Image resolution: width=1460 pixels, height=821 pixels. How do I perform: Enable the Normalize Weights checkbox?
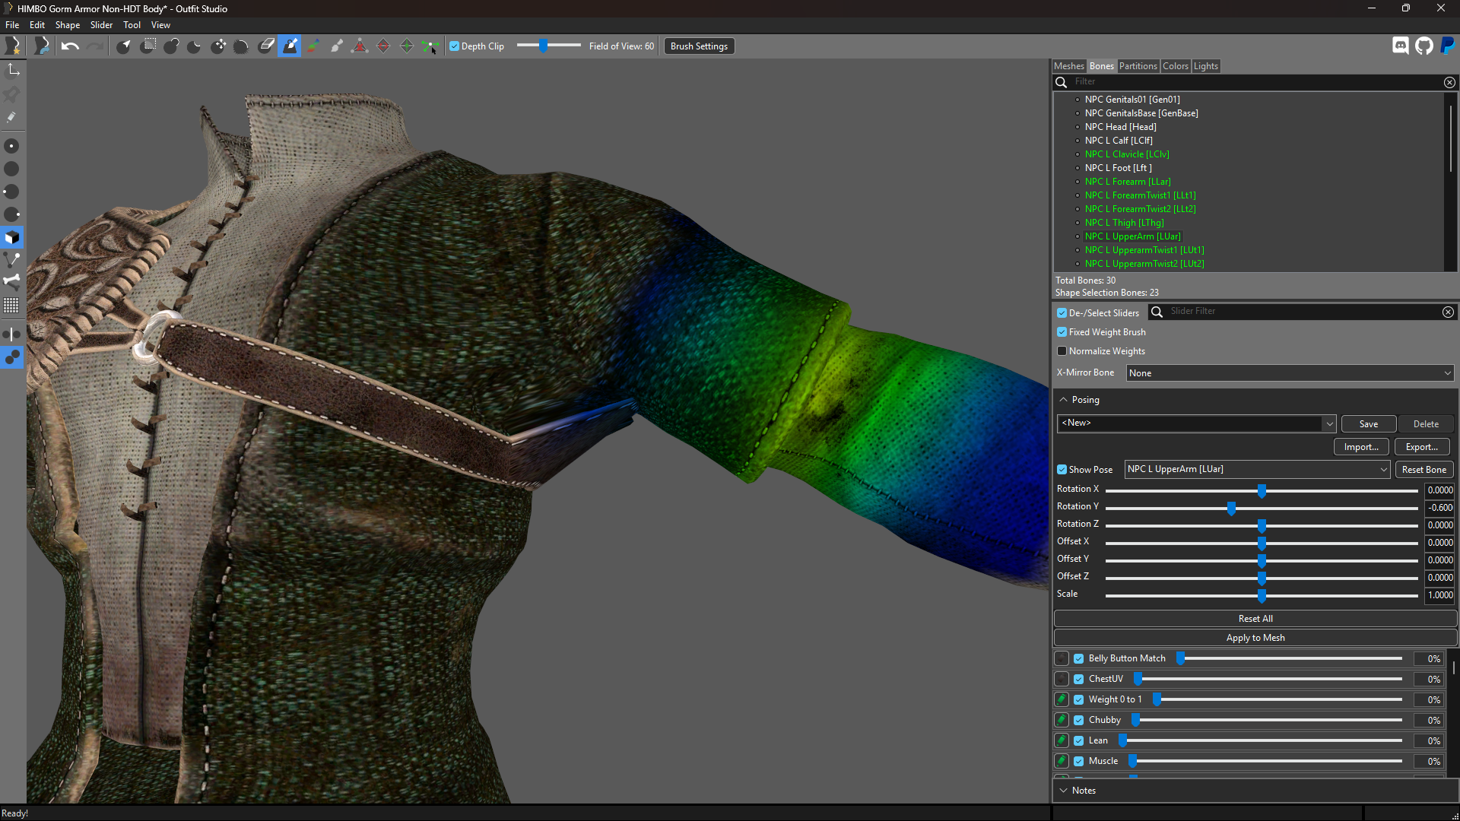(1062, 351)
